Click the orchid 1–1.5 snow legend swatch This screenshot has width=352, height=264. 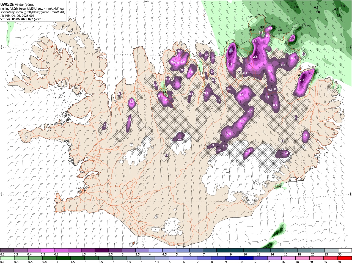[74, 250]
